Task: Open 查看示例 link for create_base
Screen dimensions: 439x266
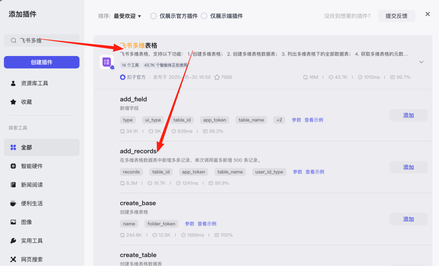Action: point(207,224)
